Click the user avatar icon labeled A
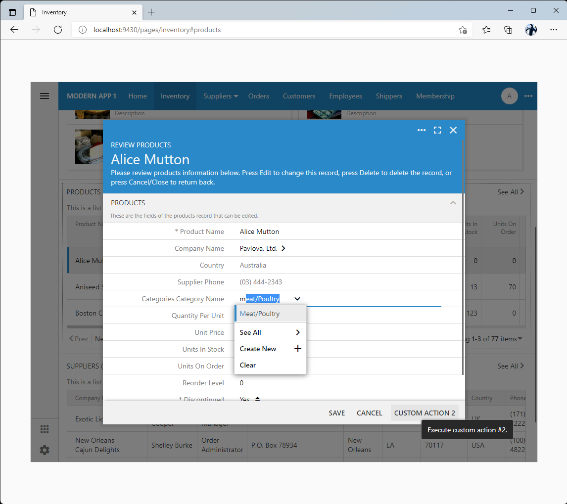Screen dimensions: 567x504 coord(509,96)
